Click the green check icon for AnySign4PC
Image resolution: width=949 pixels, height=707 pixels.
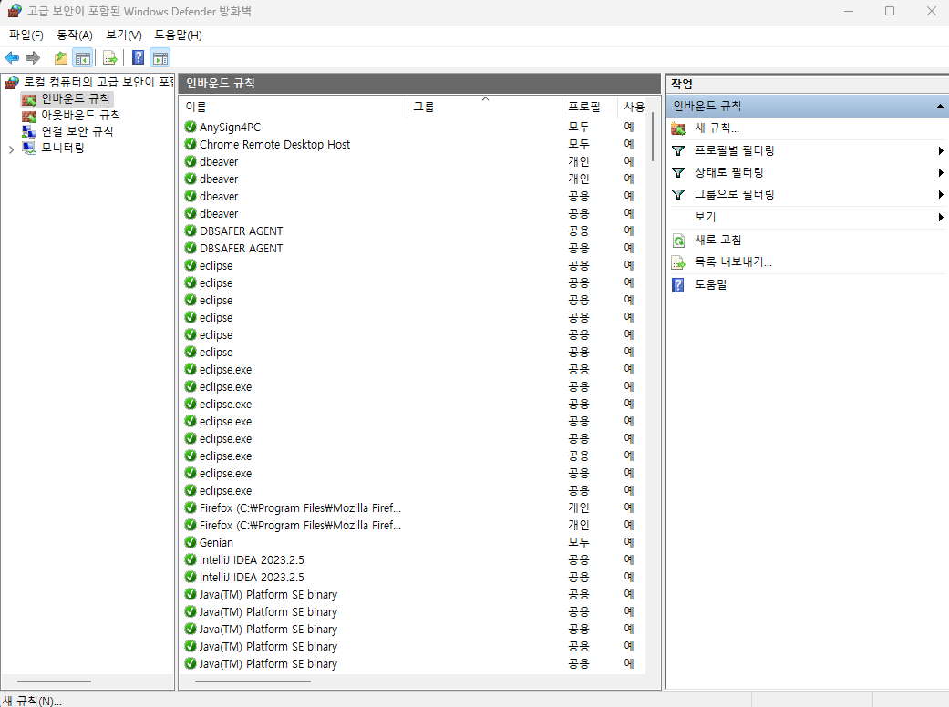tap(191, 127)
